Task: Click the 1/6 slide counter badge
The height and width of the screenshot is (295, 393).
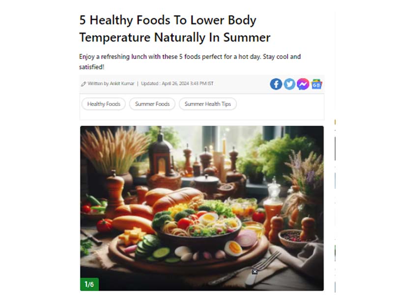Action: point(89,284)
